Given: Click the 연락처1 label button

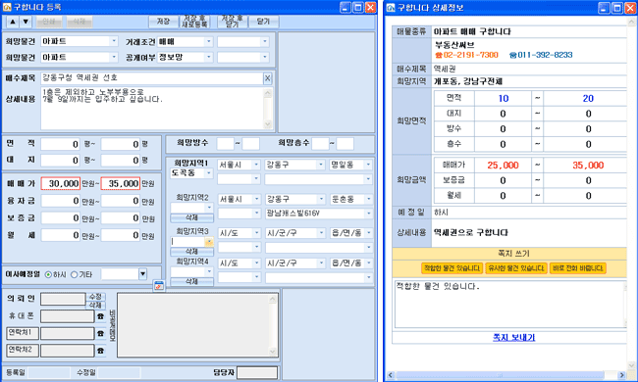Looking at the screenshot, I should [x=23, y=333].
